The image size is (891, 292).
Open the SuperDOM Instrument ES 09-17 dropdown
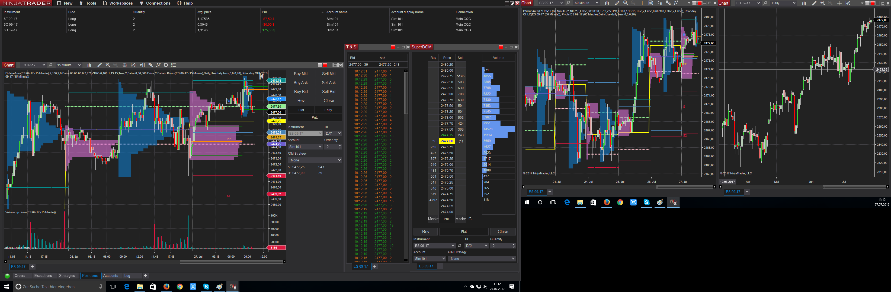[x=434, y=246]
